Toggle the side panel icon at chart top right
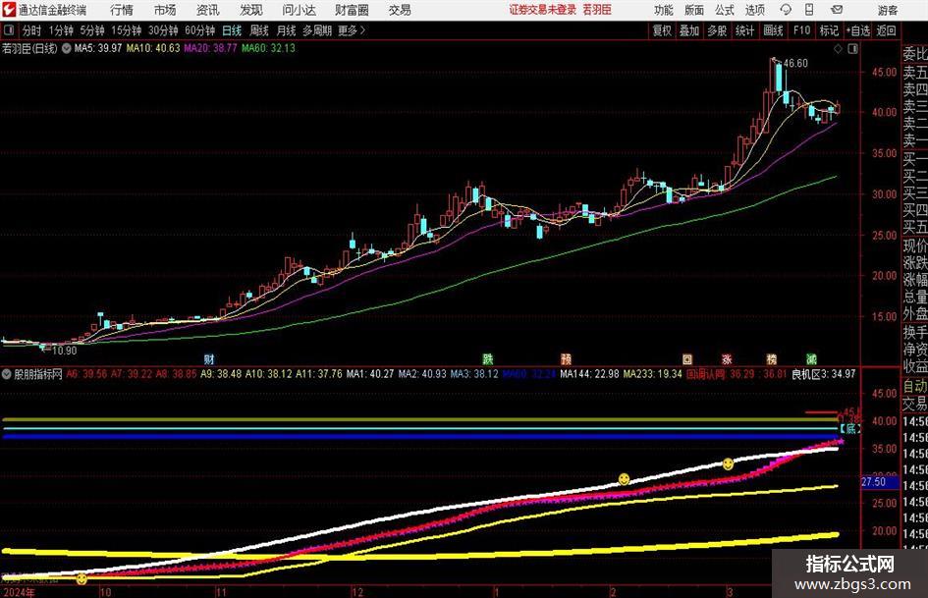 pos(852,49)
